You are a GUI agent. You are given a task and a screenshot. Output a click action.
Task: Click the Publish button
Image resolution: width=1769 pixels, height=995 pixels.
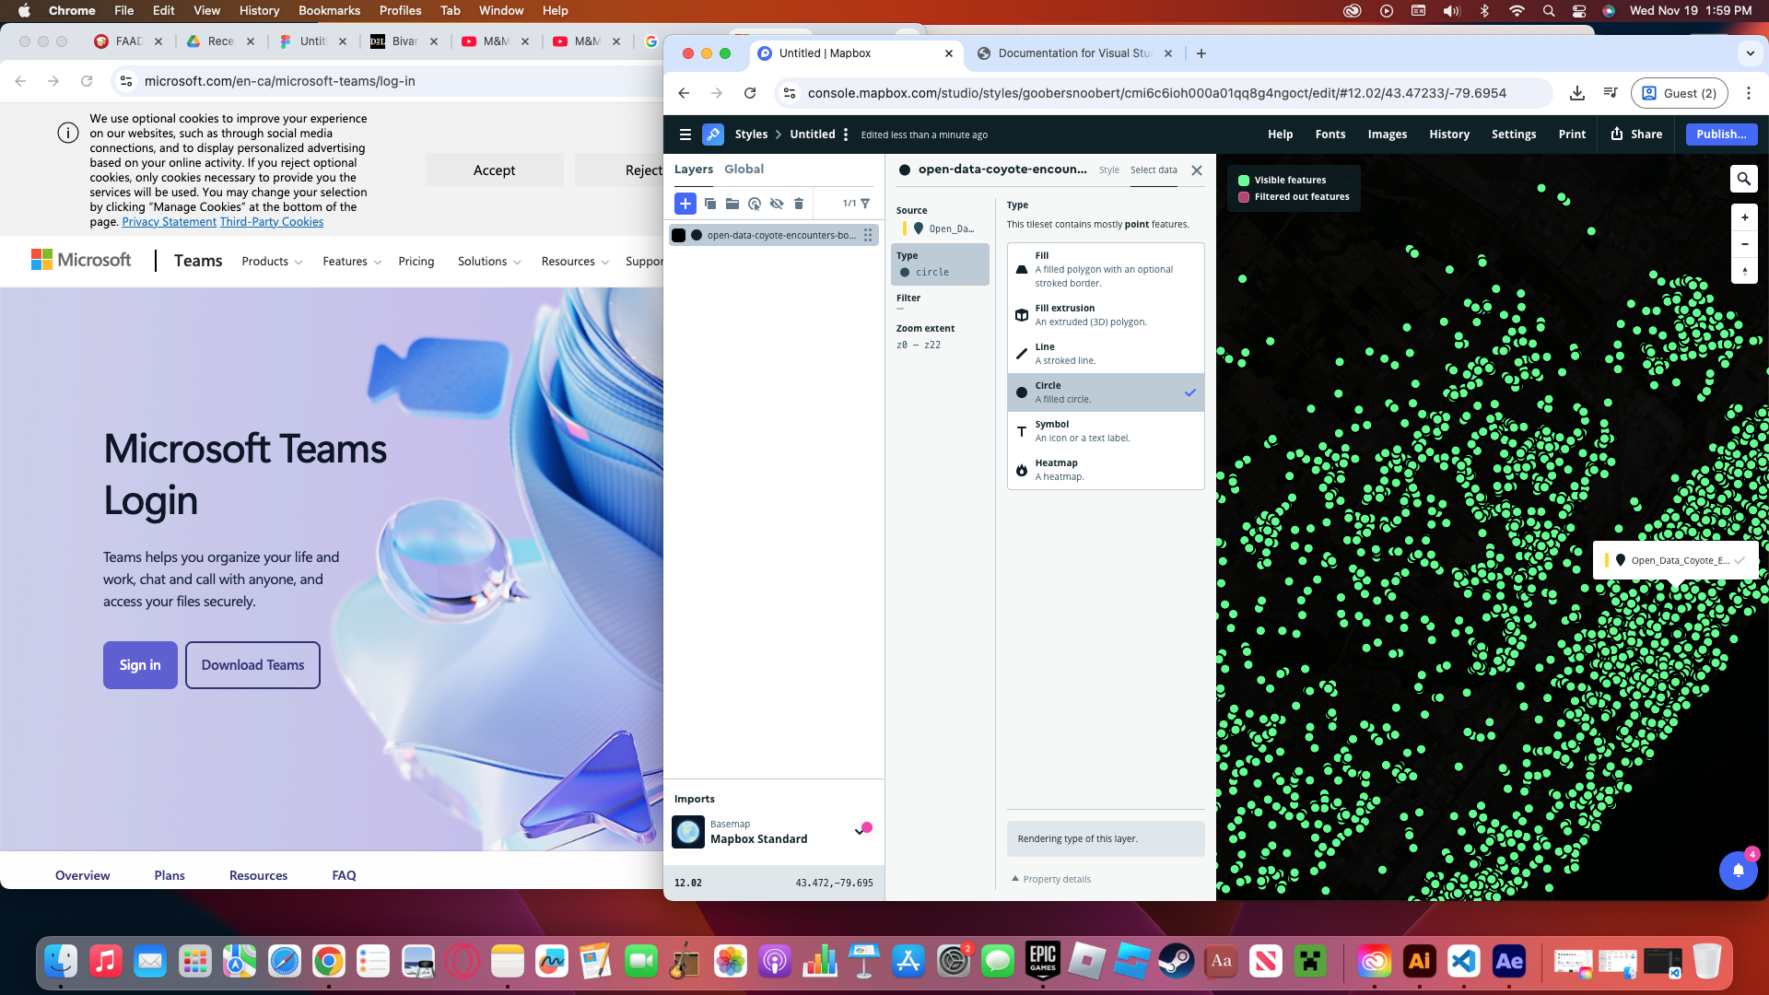[x=1720, y=135]
